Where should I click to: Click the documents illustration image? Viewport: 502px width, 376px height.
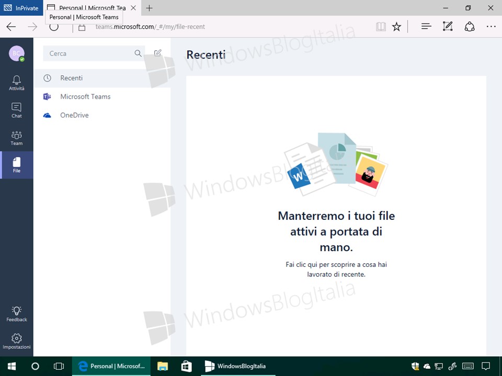click(x=336, y=164)
